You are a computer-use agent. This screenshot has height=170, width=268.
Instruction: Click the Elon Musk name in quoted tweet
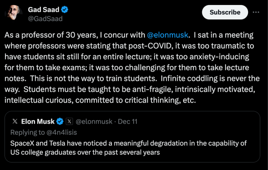tap(38, 121)
